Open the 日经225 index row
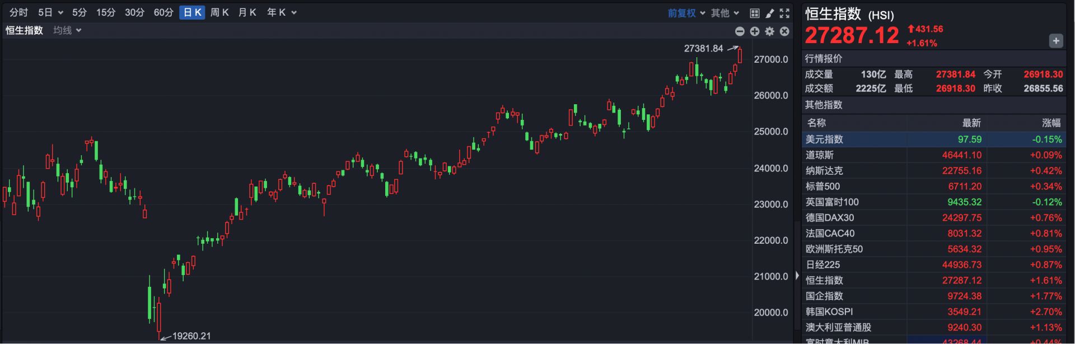 (933, 265)
